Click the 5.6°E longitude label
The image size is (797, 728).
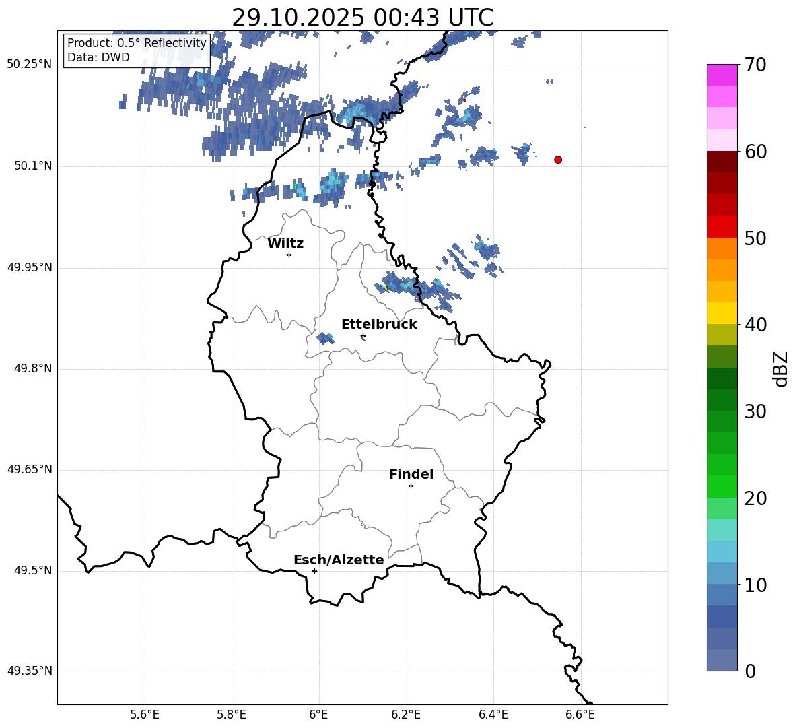[145, 715]
